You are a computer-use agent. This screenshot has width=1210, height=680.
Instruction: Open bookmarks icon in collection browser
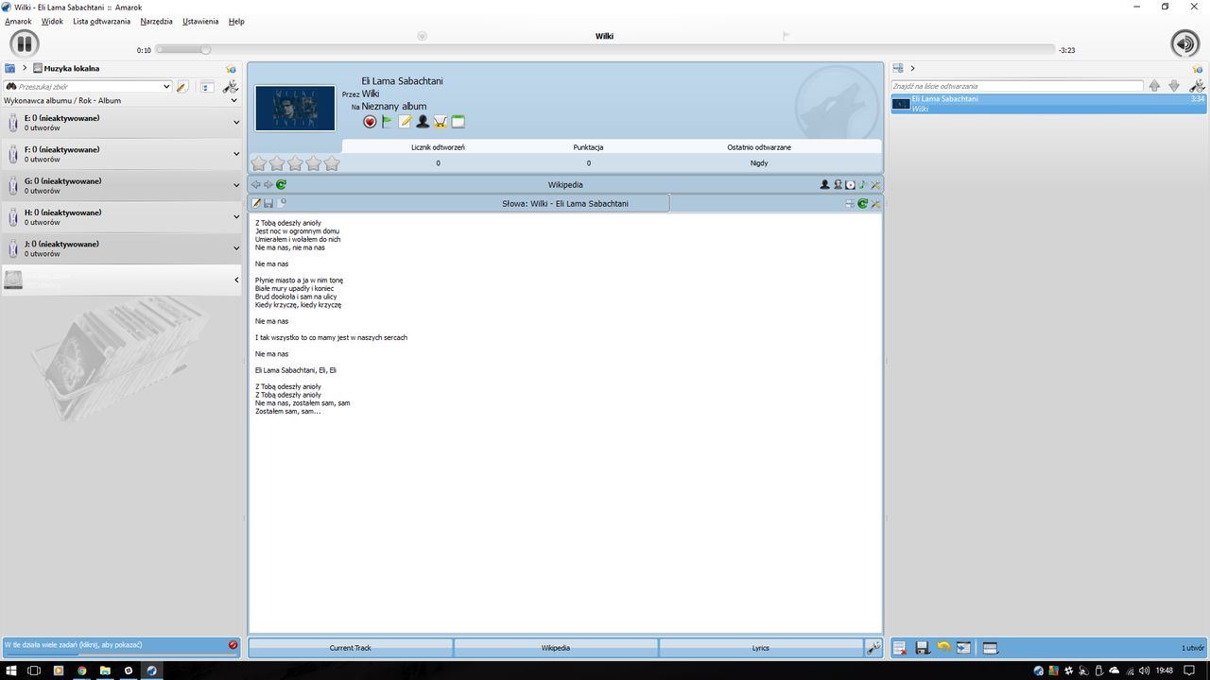pyautogui.click(x=231, y=69)
